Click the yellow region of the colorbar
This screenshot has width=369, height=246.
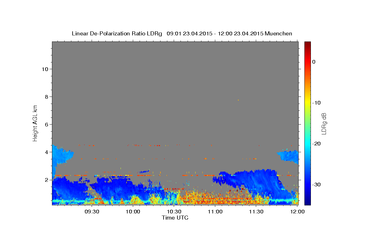(x=307, y=103)
